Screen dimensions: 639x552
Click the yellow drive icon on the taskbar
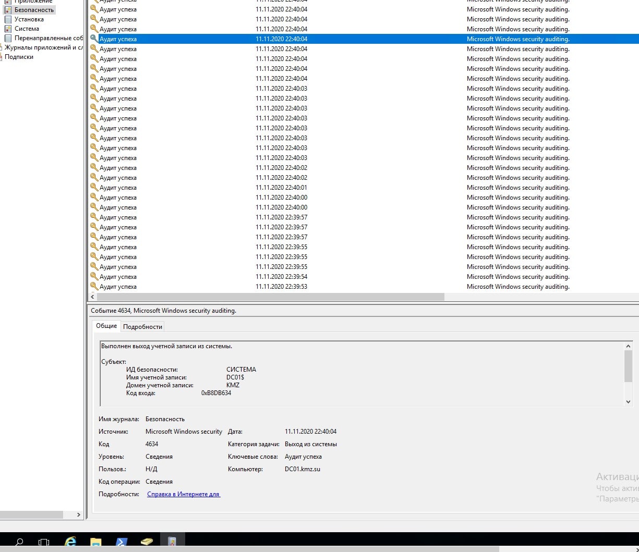(147, 542)
